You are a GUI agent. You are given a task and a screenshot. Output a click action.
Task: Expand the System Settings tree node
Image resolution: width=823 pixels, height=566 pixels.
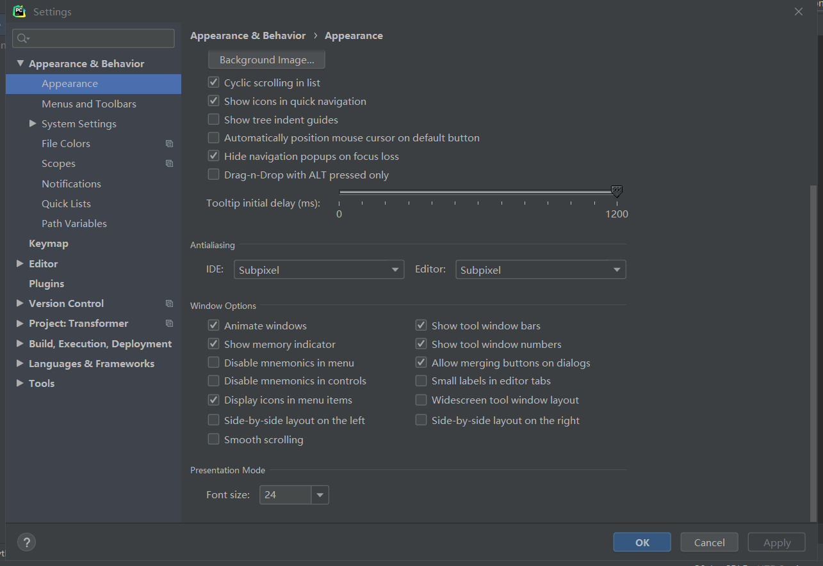click(x=33, y=123)
